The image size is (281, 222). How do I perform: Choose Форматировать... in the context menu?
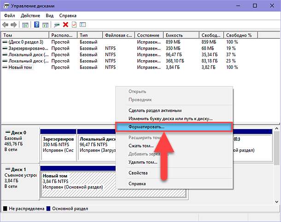174,127
